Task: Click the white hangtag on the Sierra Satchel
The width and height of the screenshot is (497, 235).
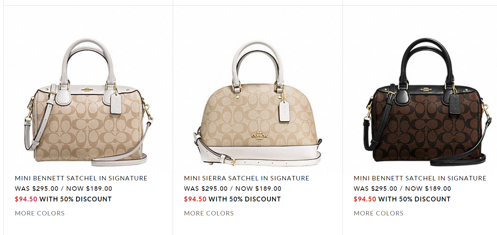Action: pos(284,111)
